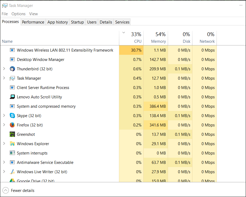Select the Client Server Runtime Process name
Viewport: 246px width, 197px height.
click(x=43, y=87)
